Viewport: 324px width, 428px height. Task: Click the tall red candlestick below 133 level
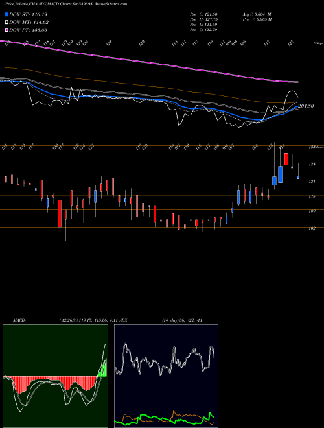(286, 159)
